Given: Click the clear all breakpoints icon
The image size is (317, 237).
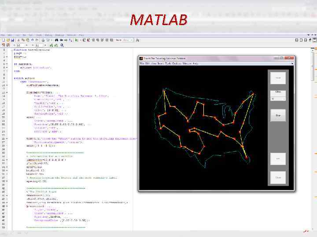Looking at the screenshot, I should click(88, 40).
